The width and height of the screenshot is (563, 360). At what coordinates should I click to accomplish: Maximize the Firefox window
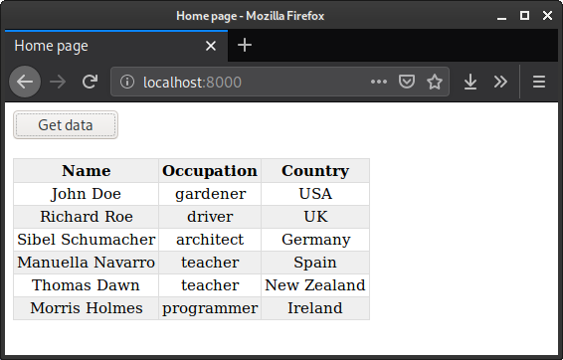click(x=524, y=16)
